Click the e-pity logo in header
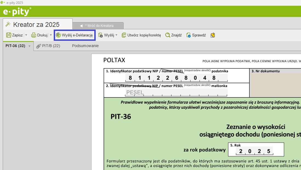This screenshot has height=170, width=301. 17,12
